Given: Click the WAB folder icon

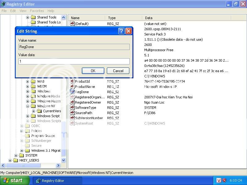Looking at the screenshot, I should click(33, 81).
